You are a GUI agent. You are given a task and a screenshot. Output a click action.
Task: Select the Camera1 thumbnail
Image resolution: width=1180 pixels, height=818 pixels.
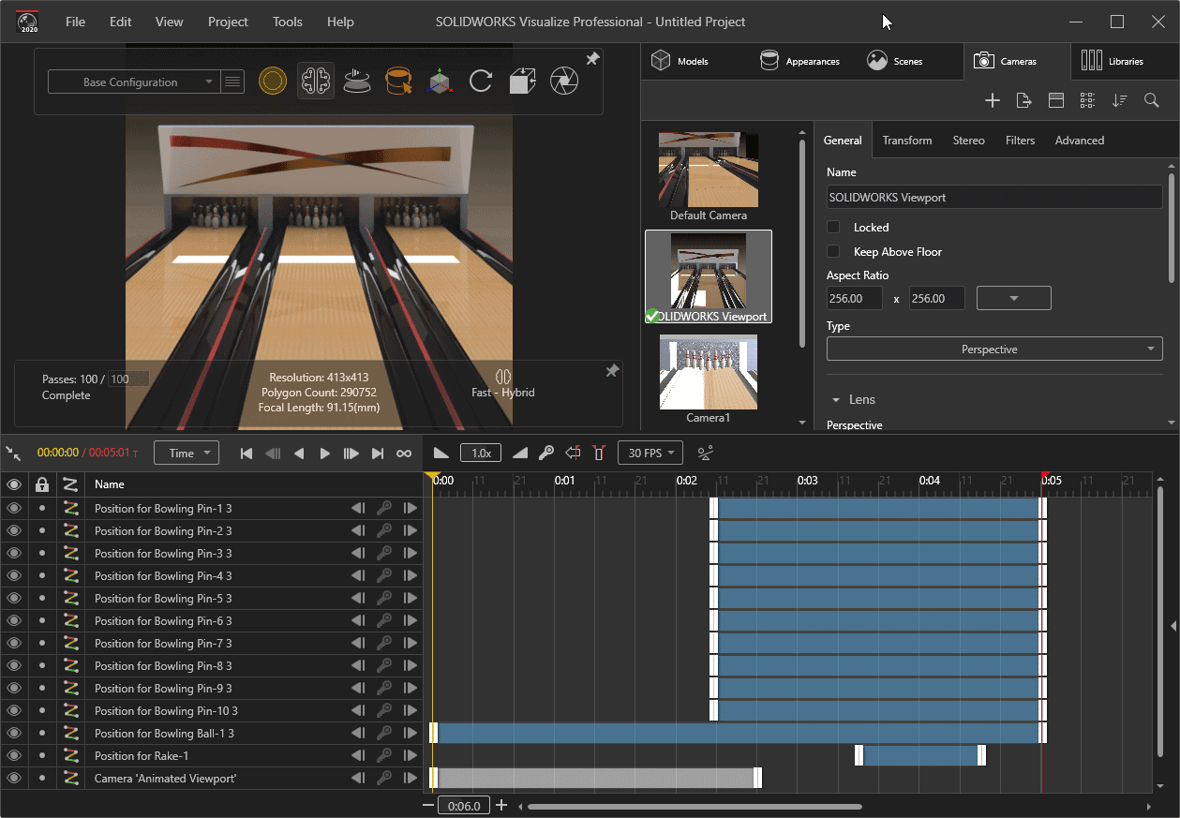click(708, 373)
